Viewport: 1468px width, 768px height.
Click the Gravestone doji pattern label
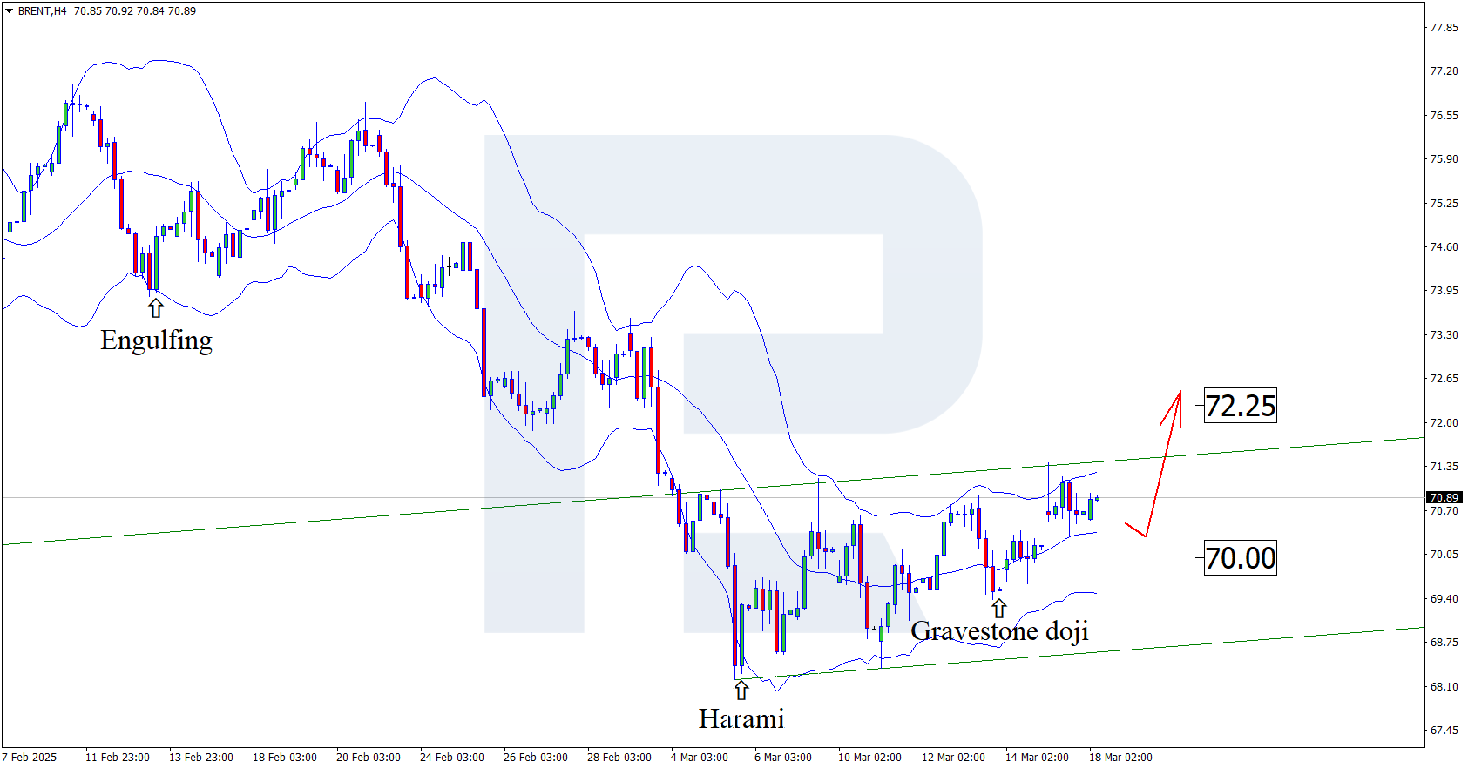999,630
